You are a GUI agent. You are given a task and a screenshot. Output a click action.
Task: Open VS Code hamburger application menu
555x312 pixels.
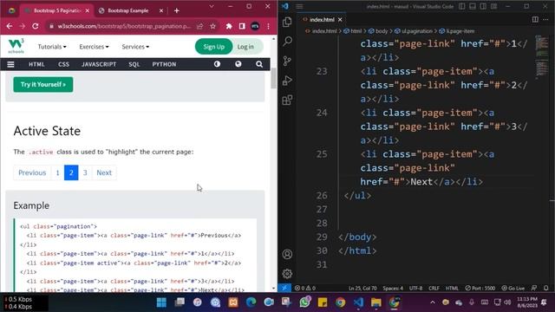(299, 6)
